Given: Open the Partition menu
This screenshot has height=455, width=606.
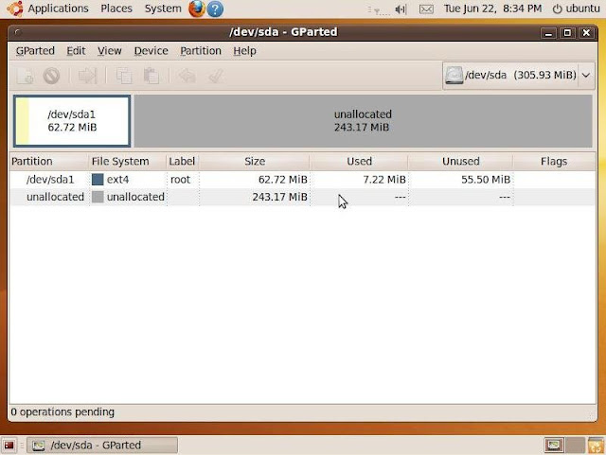Looking at the screenshot, I should coord(201,51).
